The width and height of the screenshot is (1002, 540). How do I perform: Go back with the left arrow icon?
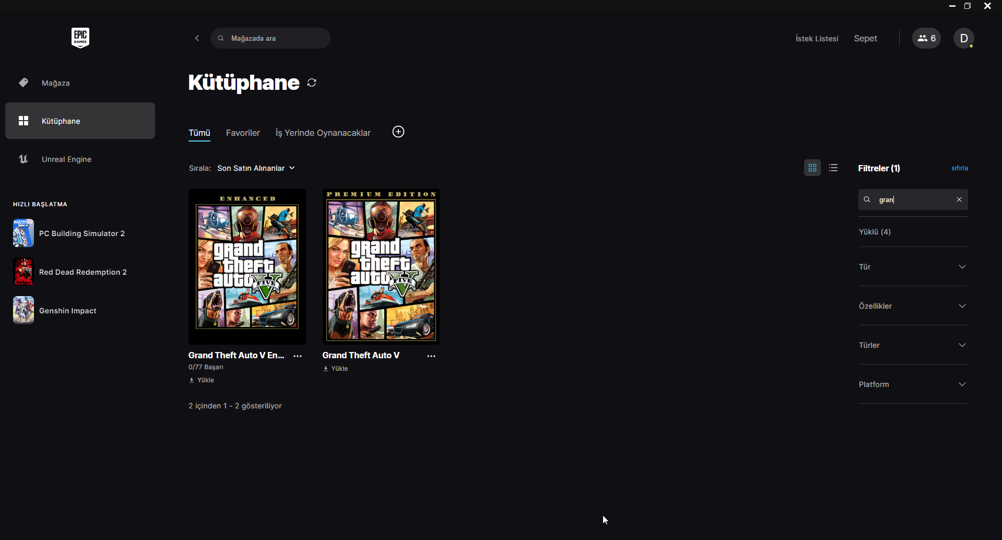[197, 38]
